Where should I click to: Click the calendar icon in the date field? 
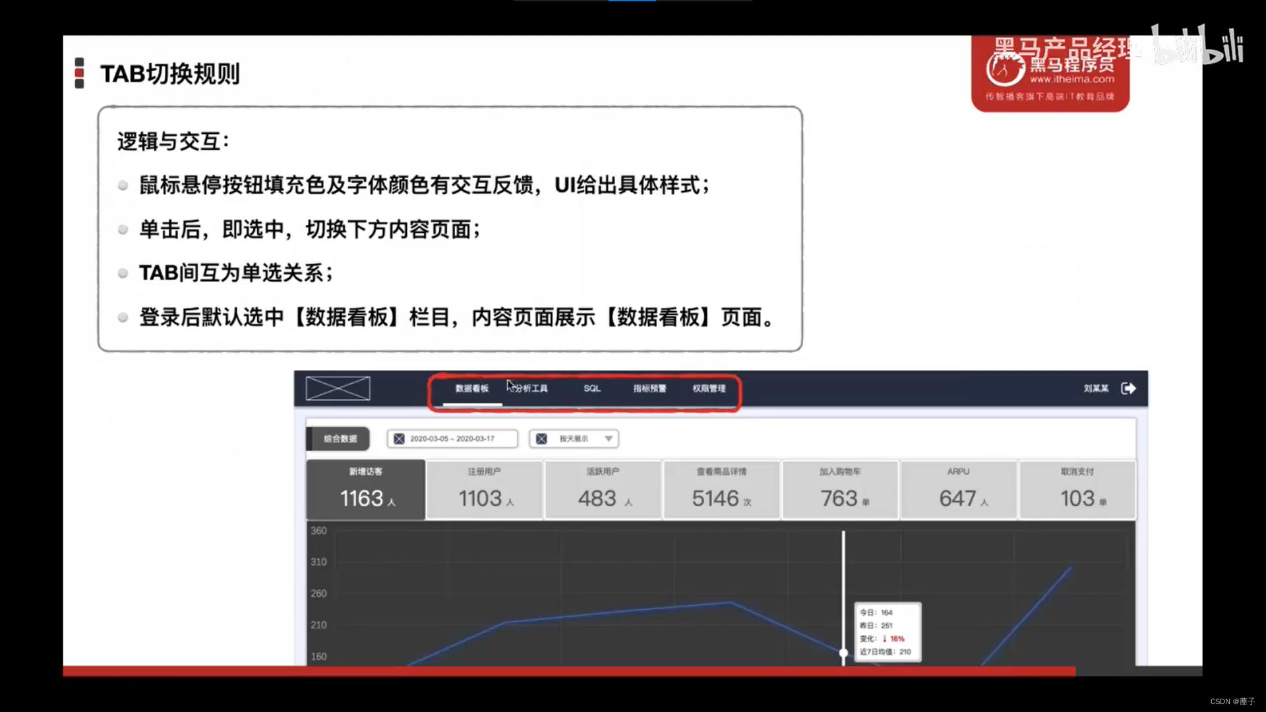click(x=399, y=438)
